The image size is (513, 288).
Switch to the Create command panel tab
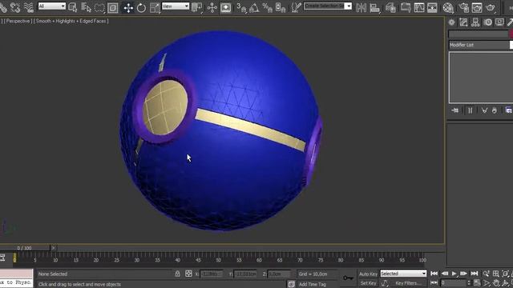[451, 22]
